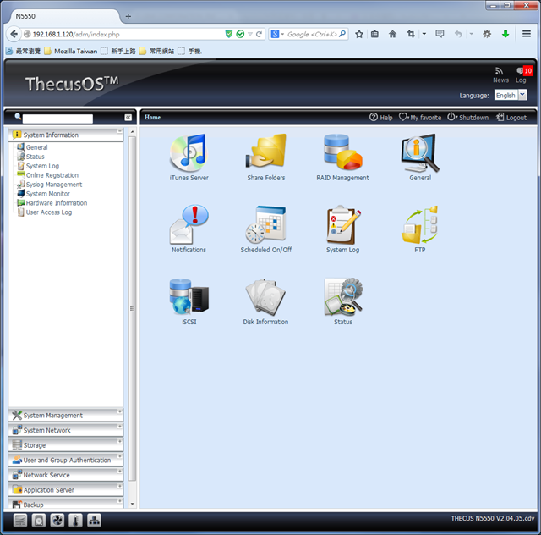
Task: Bookmark this page with the star icon
Action: (x=359, y=34)
